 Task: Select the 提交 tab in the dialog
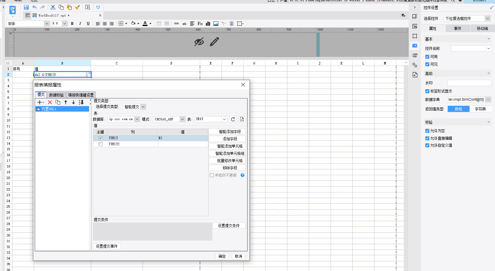(41, 95)
